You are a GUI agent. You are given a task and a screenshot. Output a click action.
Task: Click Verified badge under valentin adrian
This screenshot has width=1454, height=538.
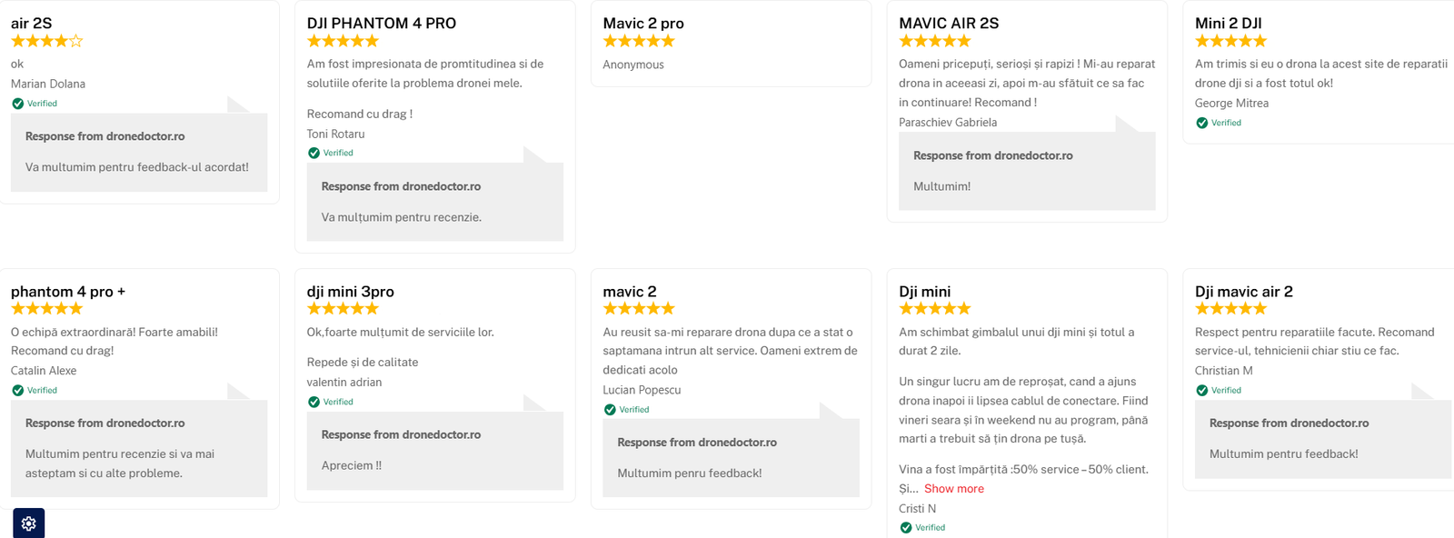click(331, 402)
